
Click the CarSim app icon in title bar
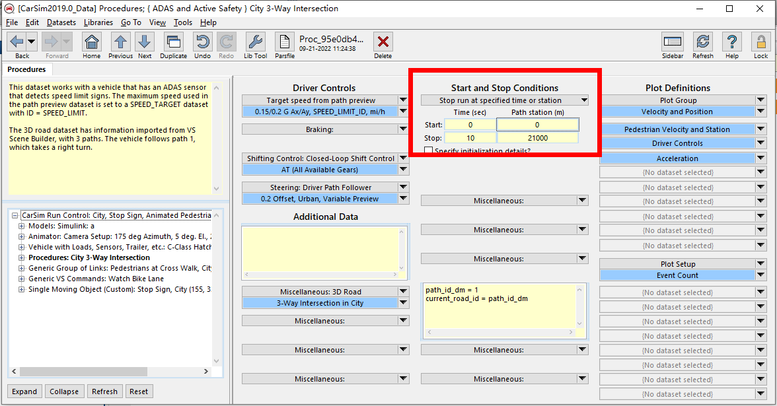click(x=9, y=9)
